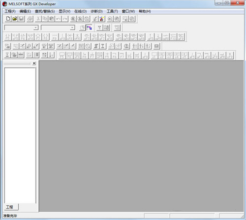The height and width of the screenshot is (220, 246).
Task: Insert coil with F7 icon
Action: click(38, 37)
